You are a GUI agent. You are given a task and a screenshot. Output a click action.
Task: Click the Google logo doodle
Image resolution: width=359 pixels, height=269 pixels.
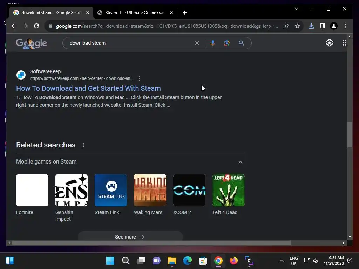31,43
